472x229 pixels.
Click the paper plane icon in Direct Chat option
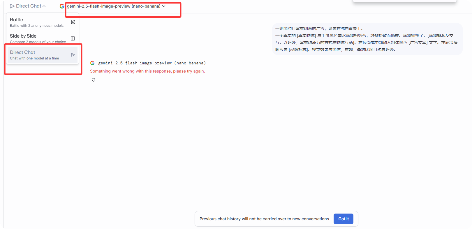(73, 55)
